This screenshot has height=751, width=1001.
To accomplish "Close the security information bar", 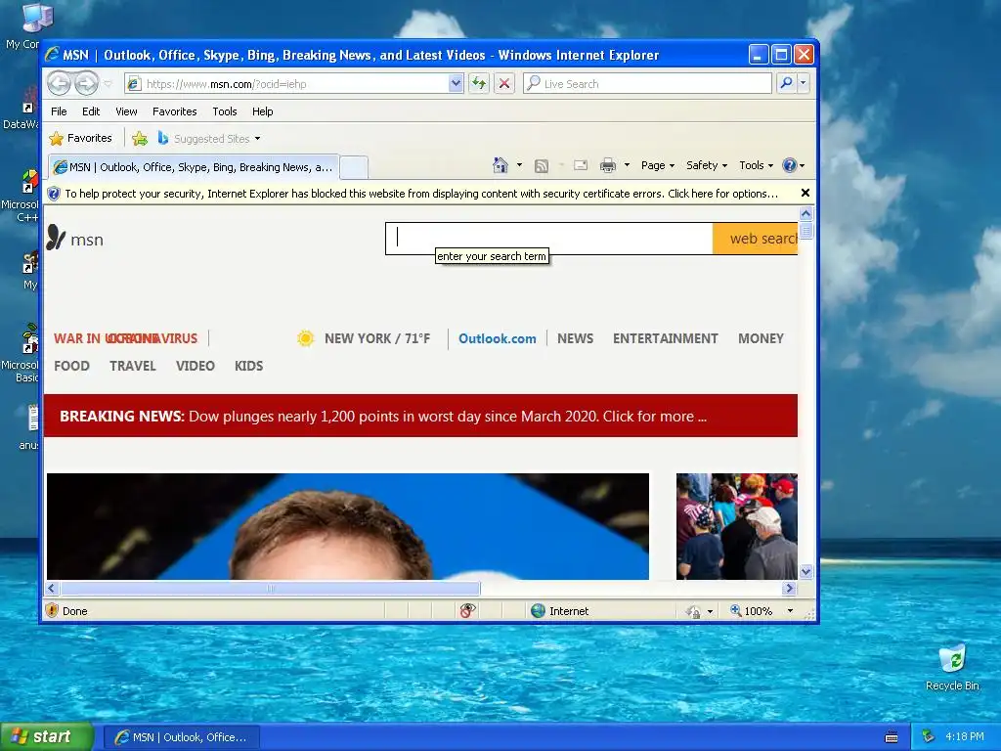I will (x=805, y=193).
